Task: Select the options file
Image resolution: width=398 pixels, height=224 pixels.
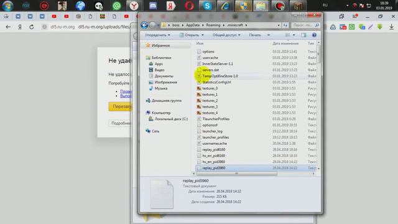Action: point(208,52)
